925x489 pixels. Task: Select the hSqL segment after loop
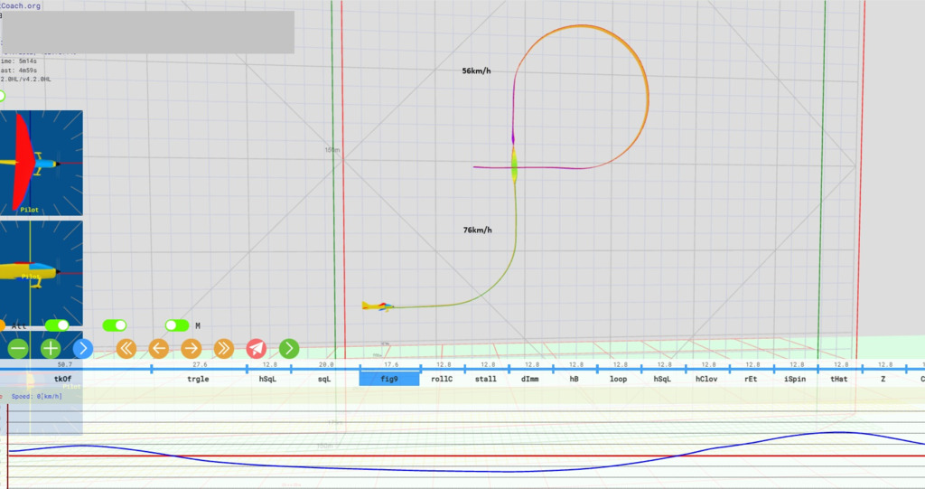[662, 379]
